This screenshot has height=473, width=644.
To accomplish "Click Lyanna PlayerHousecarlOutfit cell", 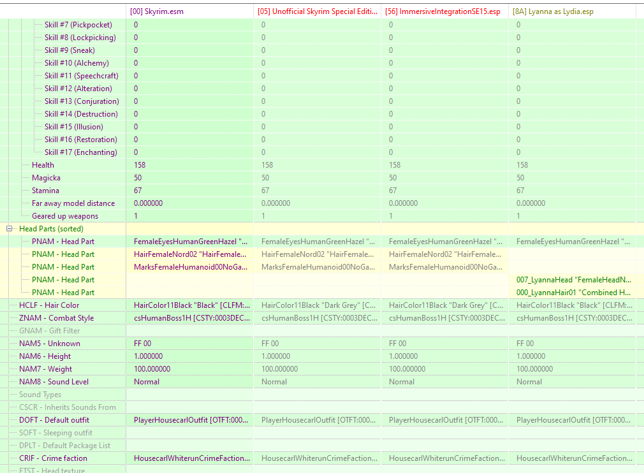I will tap(573, 419).
